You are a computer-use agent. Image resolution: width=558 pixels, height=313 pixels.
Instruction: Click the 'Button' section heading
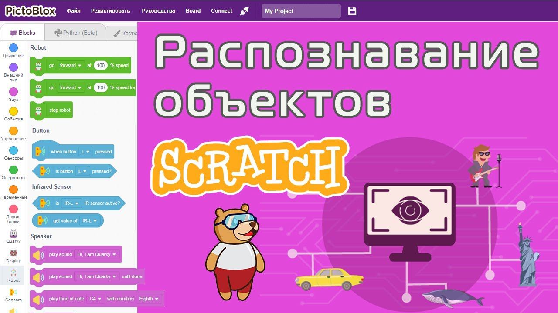coord(41,130)
